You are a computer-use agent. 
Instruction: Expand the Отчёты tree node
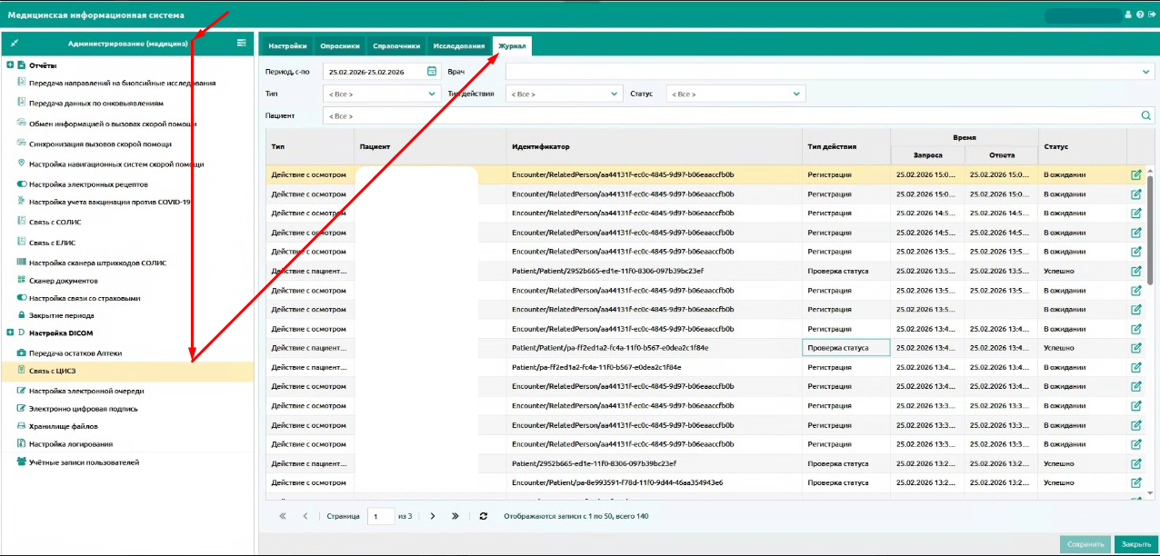(x=10, y=65)
